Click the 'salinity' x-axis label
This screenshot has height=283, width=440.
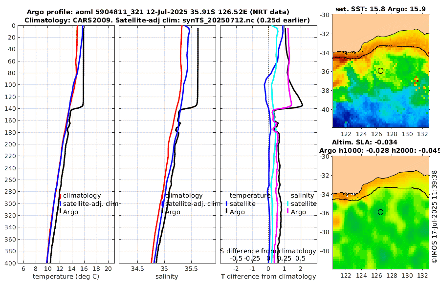point(167,276)
